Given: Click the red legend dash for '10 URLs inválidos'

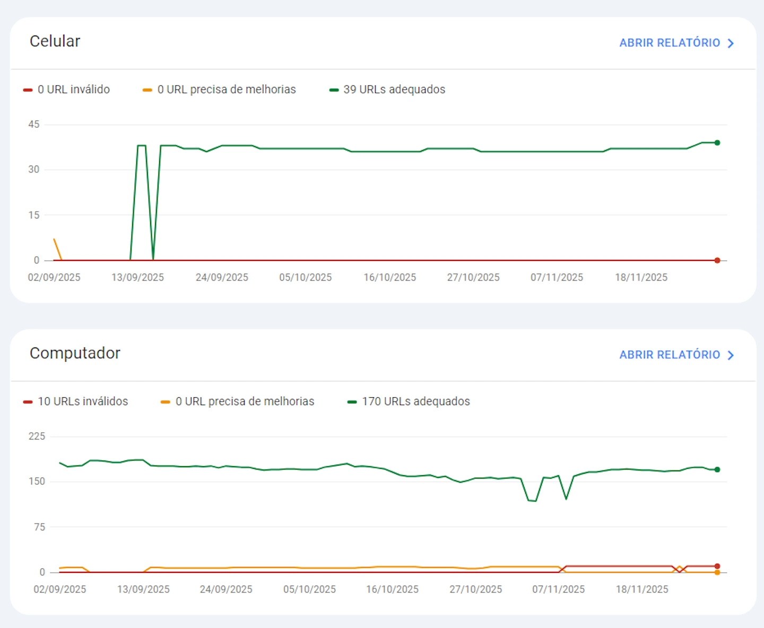Looking at the screenshot, I should coord(28,401).
